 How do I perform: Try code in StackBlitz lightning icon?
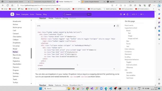click(114, 26)
